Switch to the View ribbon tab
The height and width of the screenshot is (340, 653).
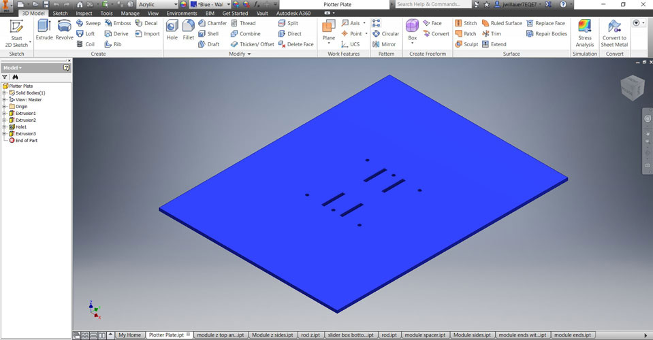pos(153,14)
